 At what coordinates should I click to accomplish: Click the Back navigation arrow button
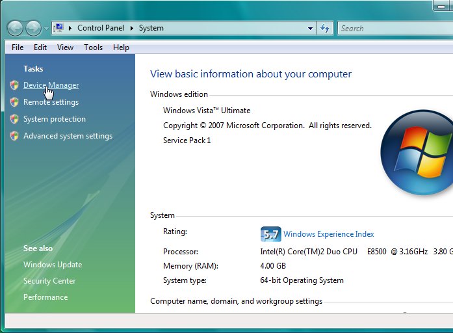(15, 29)
